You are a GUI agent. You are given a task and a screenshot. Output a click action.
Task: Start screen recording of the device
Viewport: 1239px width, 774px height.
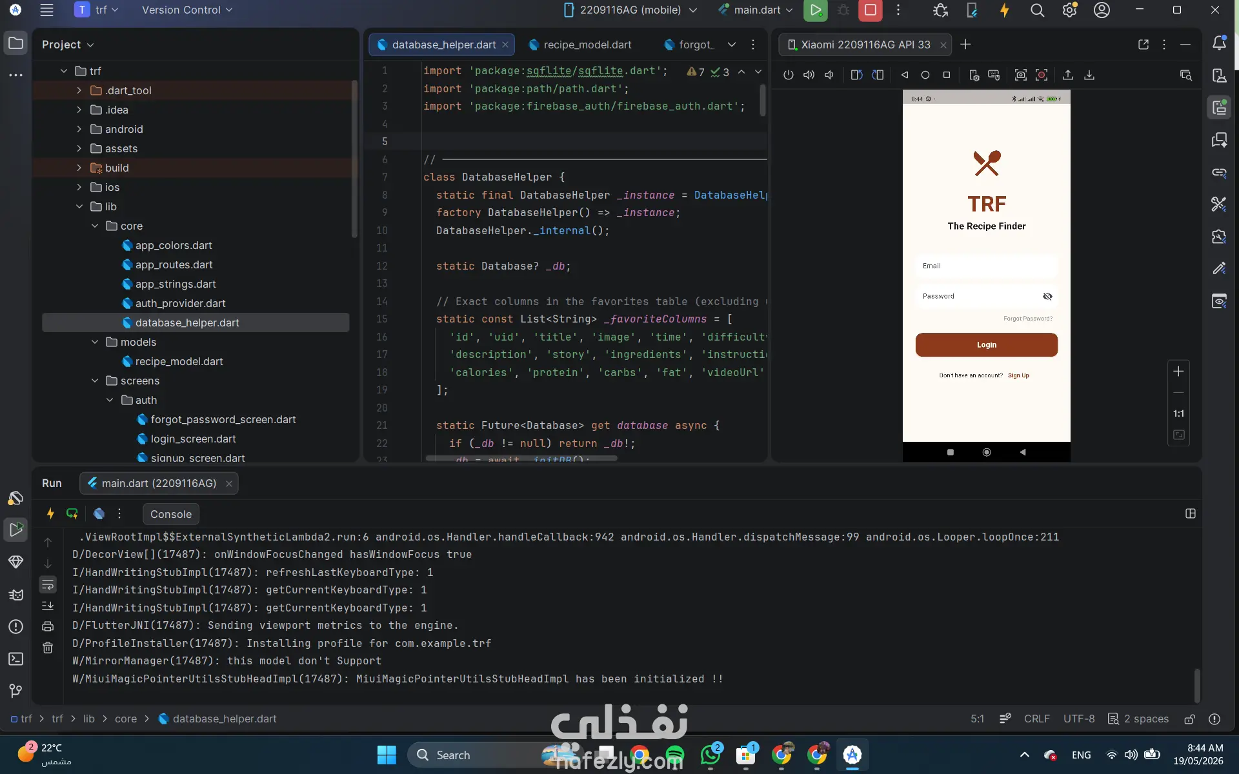pyautogui.click(x=1042, y=75)
